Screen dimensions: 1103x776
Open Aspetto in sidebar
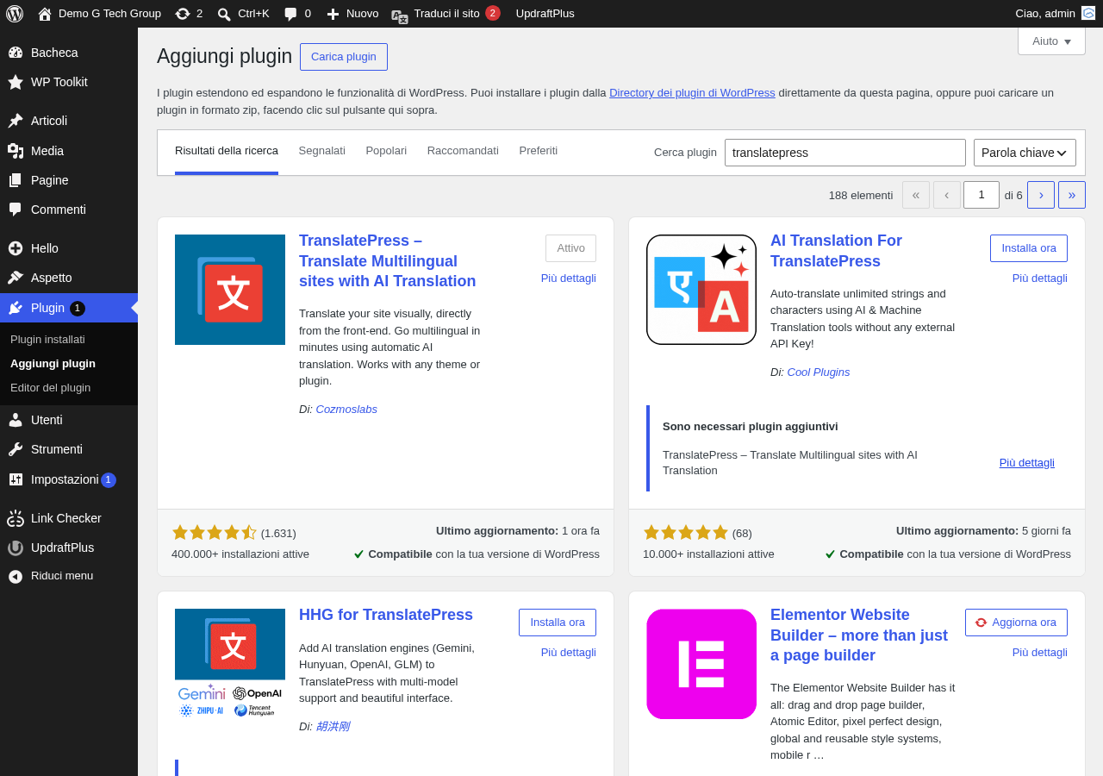[x=69, y=278]
